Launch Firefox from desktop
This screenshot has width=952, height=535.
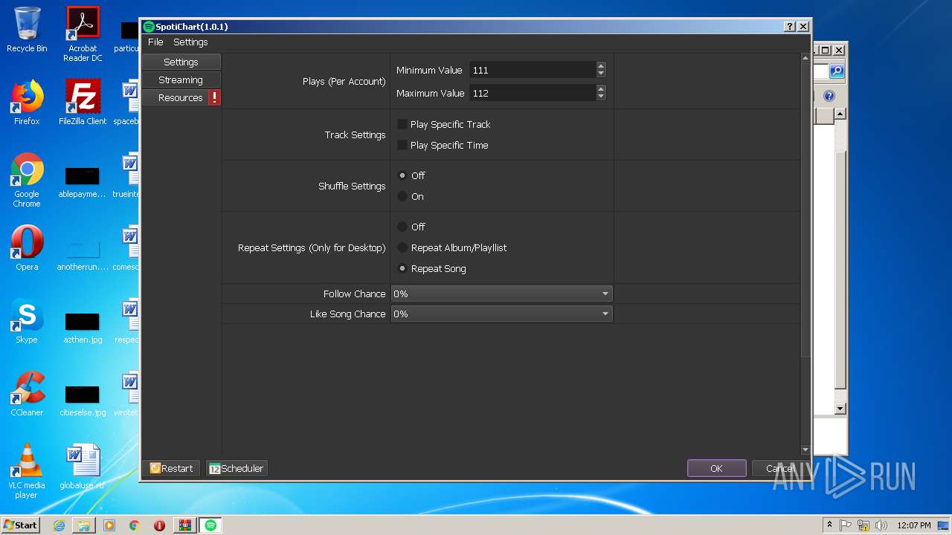[27, 103]
